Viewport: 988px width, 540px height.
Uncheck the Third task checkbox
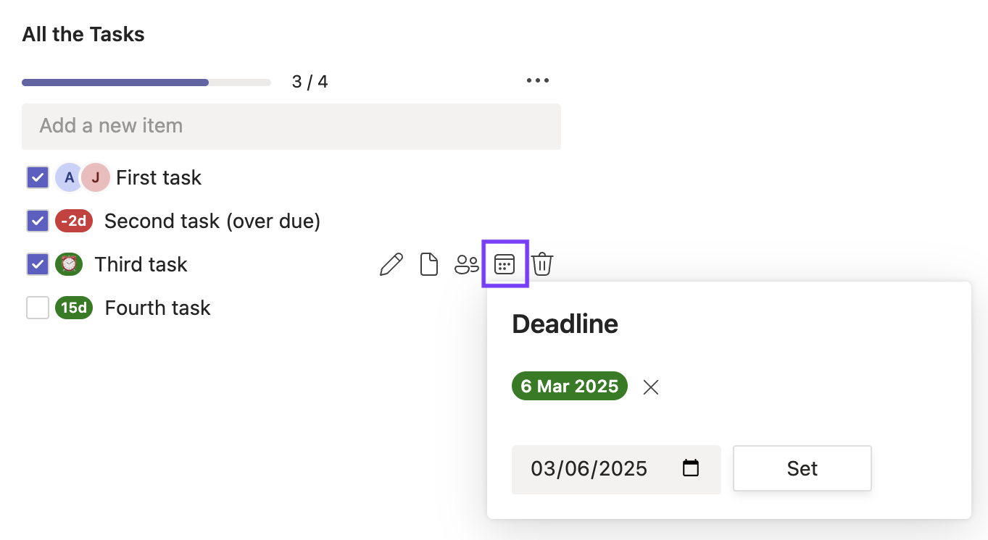pyautogui.click(x=38, y=264)
